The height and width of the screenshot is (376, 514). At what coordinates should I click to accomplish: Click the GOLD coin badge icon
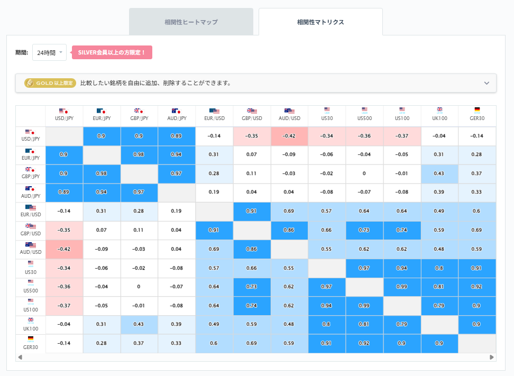point(30,83)
